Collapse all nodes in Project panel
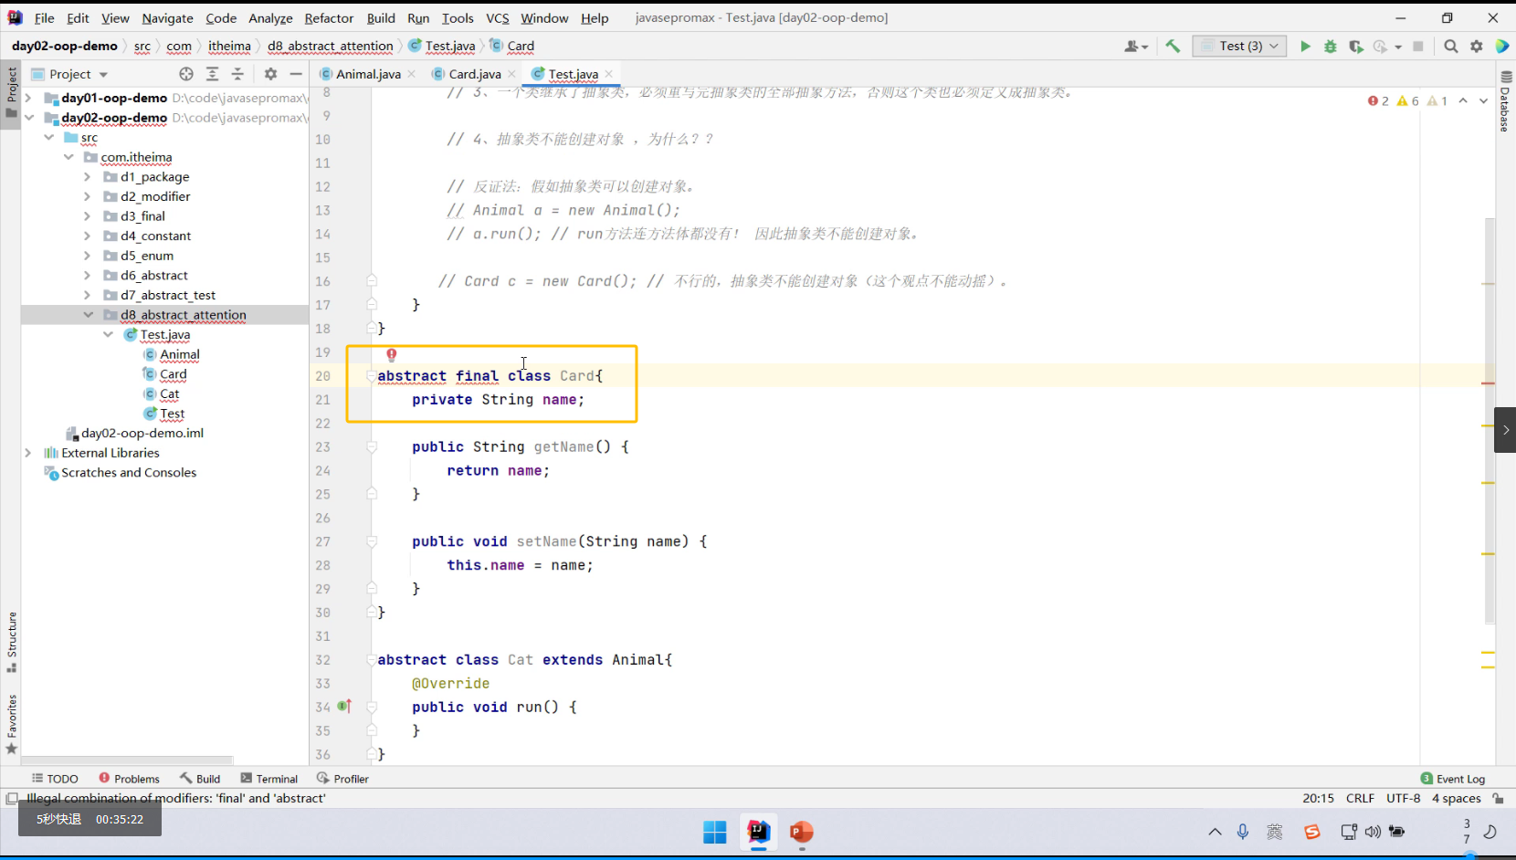Image resolution: width=1516 pixels, height=860 pixels. coord(237,74)
